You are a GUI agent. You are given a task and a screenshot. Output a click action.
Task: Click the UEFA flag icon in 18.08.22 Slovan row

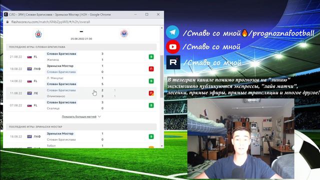tap(29, 69)
